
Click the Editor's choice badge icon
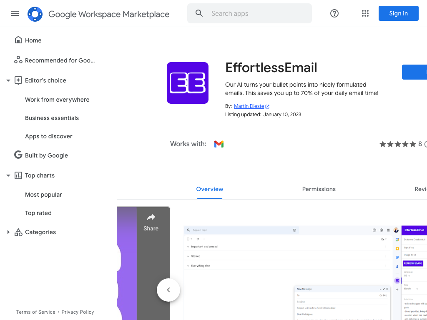[18, 80]
